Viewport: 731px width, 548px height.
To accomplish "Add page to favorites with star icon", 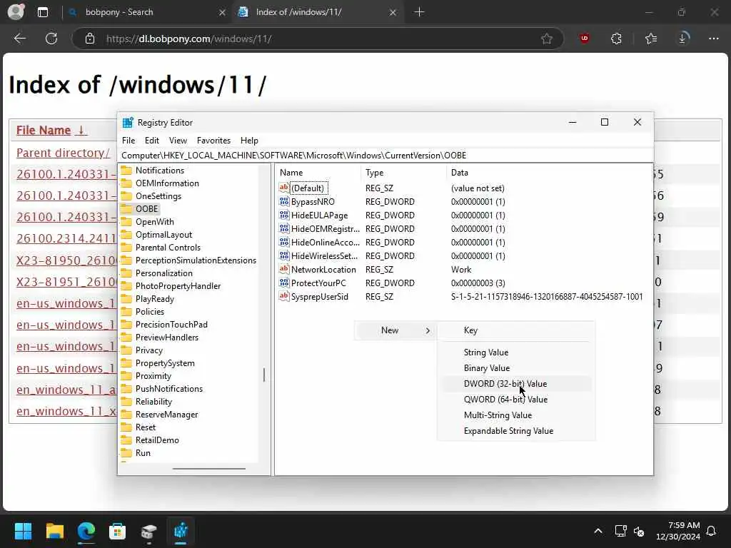I will (547, 39).
